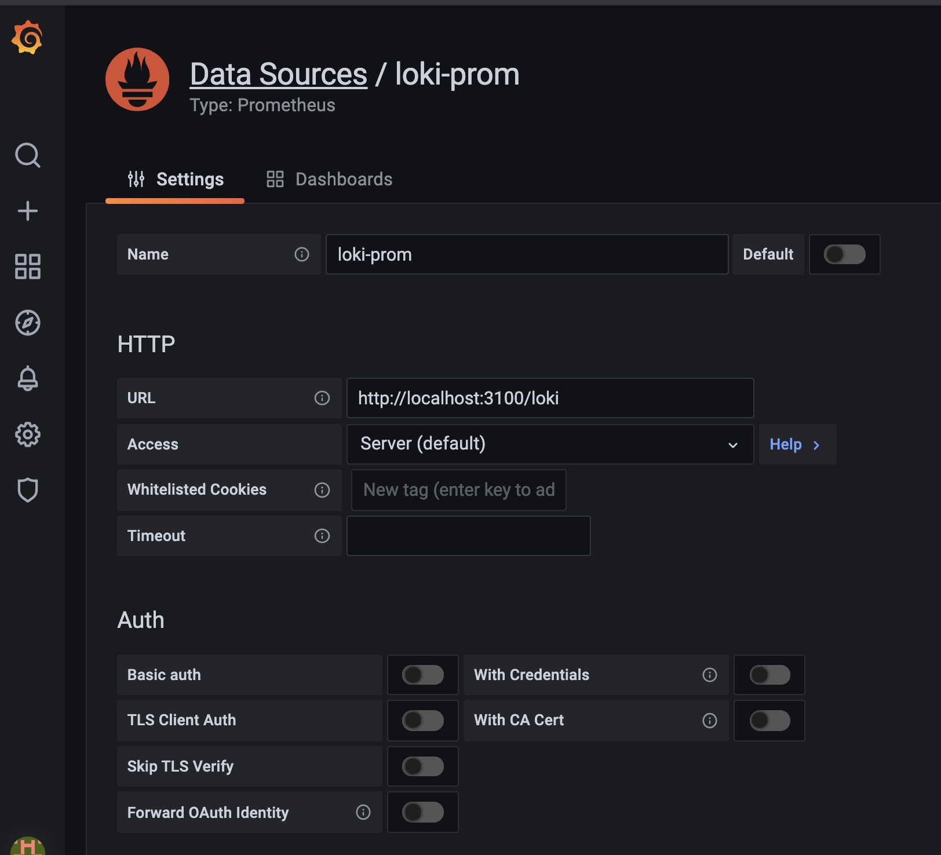Click the Data Sources breadcrumb link
Screen dimensions: 941x855
pos(279,75)
